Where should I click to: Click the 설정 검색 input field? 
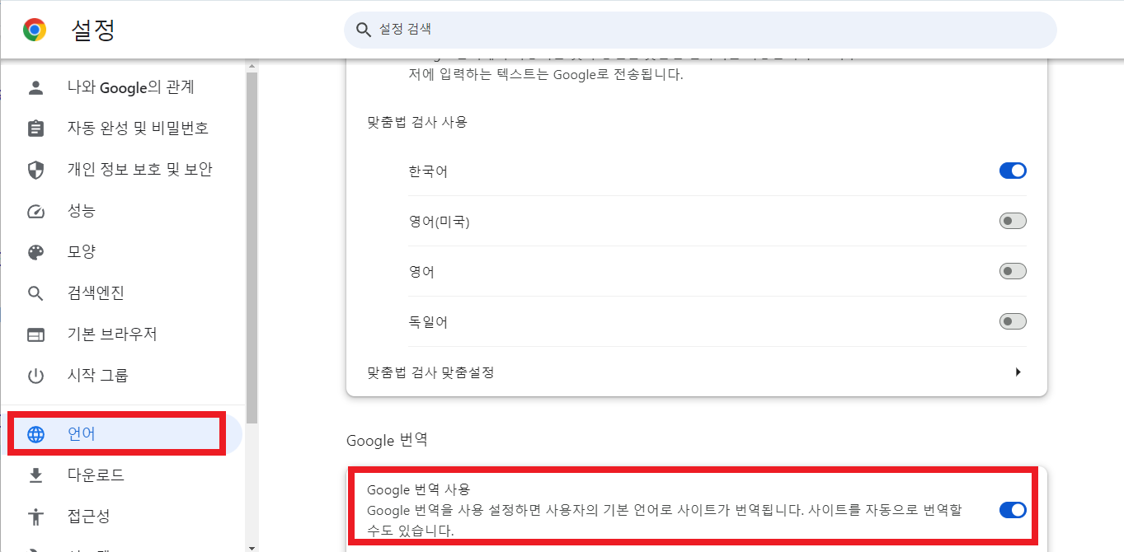point(700,30)
